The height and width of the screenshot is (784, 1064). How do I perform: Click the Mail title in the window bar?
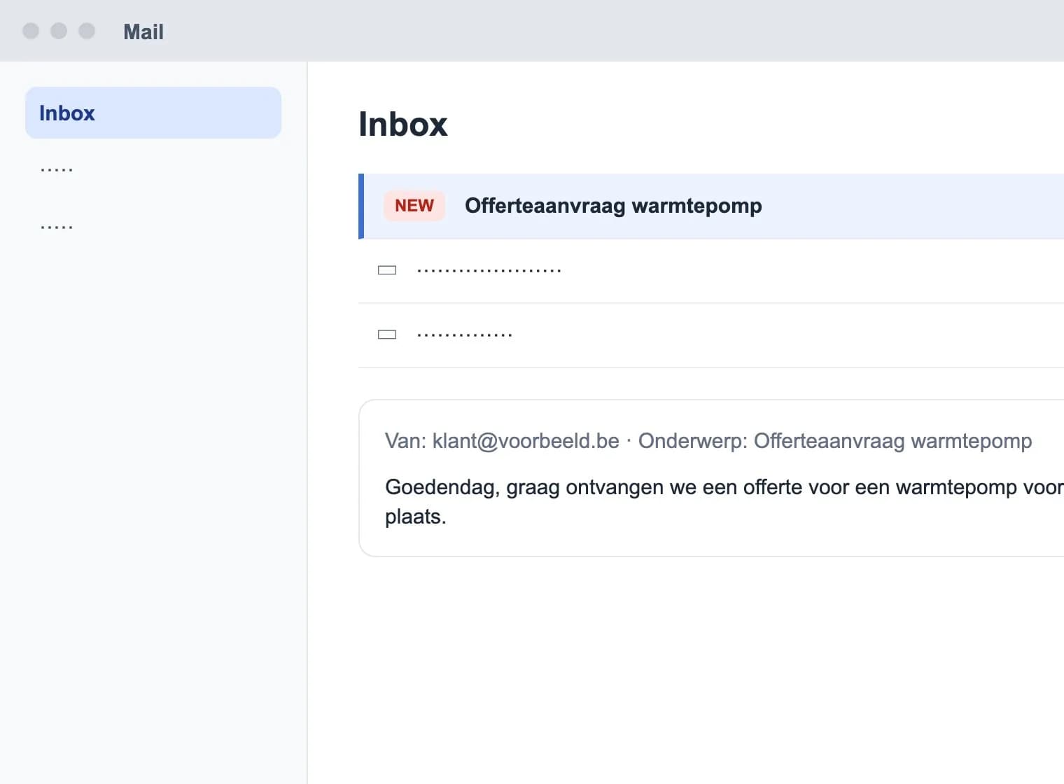pos(143,31)
